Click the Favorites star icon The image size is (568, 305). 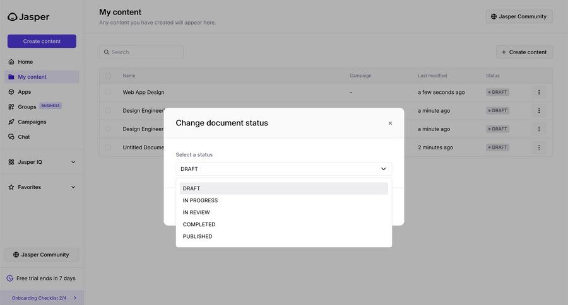tap(11, 187)
